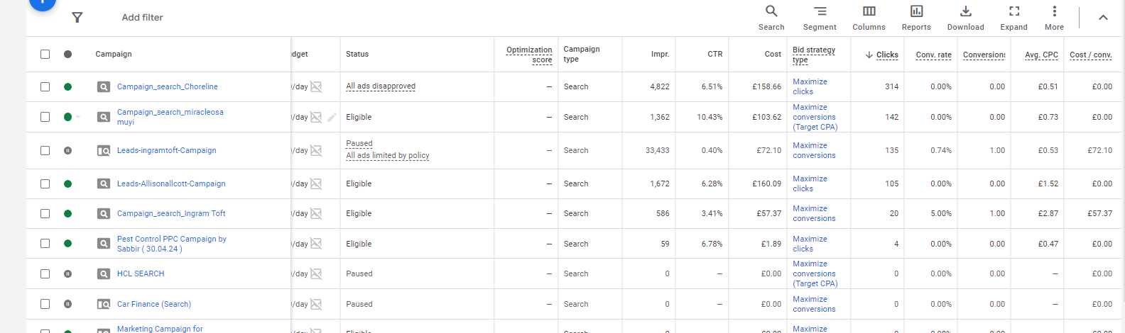The width and height of the screenshot is (1125, 333).
Task: Open the Segment icon
Action: coord(820,11)
